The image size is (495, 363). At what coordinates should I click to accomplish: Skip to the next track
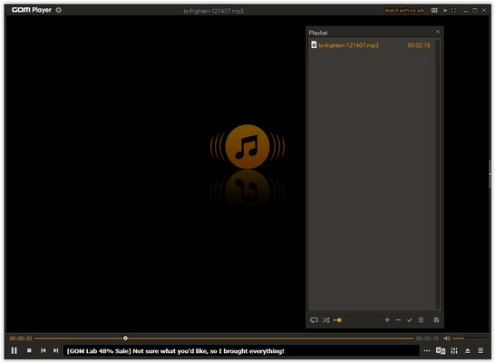56,350
